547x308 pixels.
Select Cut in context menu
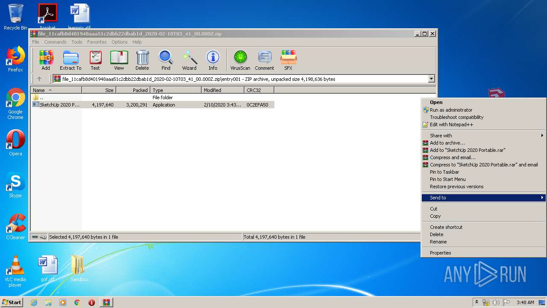tap(484, 209)
